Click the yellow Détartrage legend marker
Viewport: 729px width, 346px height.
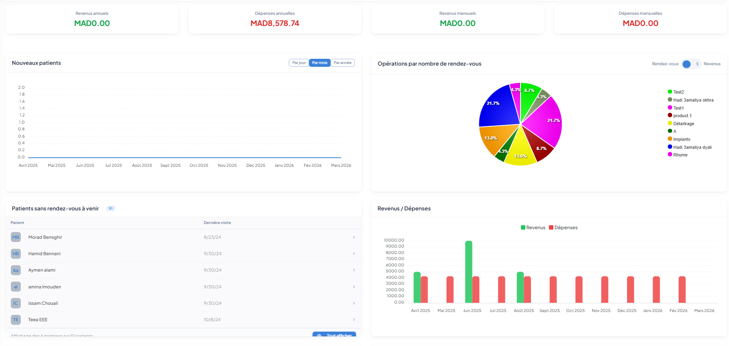pyautogui.click(x=670, y=124)
